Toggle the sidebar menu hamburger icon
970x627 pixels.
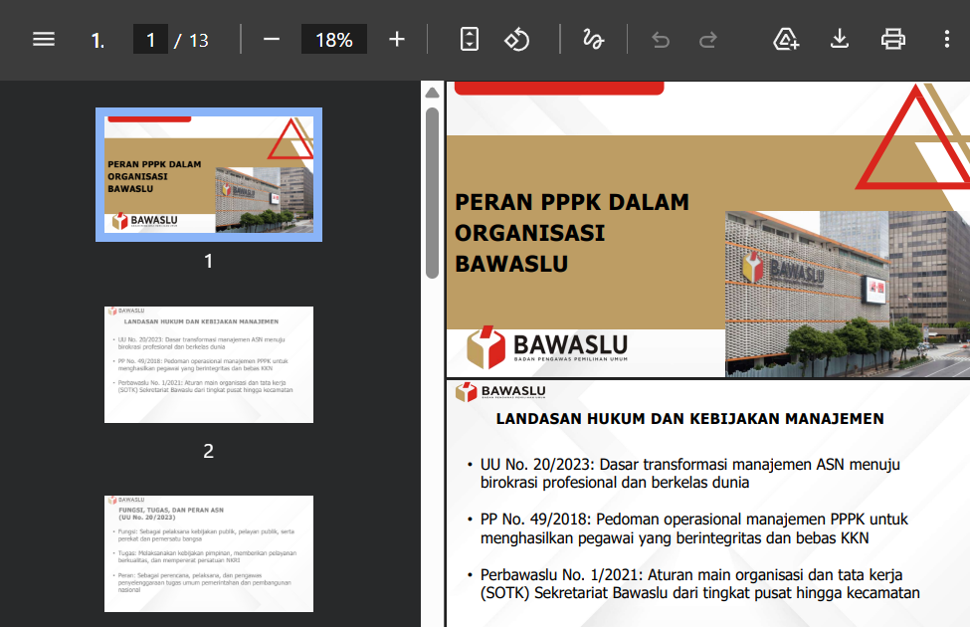click(x=44, y=40)
